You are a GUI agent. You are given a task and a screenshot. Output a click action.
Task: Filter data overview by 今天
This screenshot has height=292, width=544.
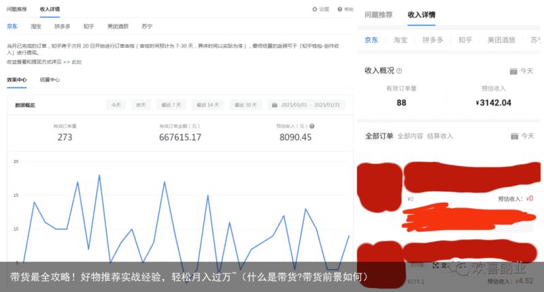[116, 105]
